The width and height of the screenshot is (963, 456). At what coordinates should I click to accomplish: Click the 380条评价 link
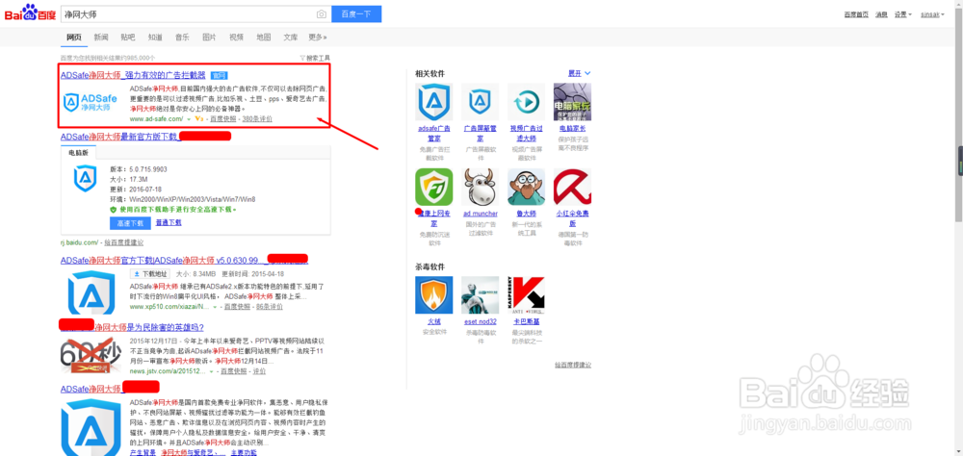point(257,119)
